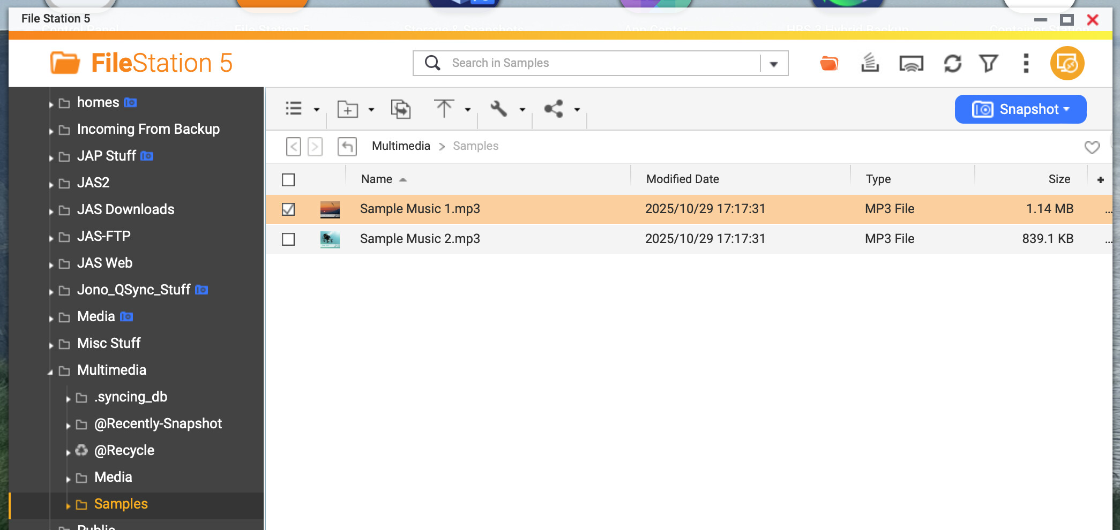Uncheck the Sample Music 1.mp3 checkbox
This screenshot has width=1120, height=530.
[288, 209]
